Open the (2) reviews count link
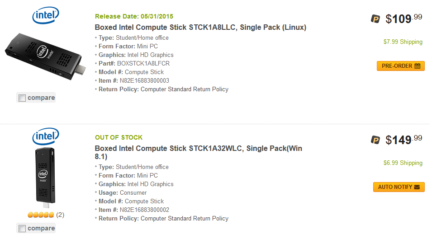432x239 pixels. [x=60, y=215]
